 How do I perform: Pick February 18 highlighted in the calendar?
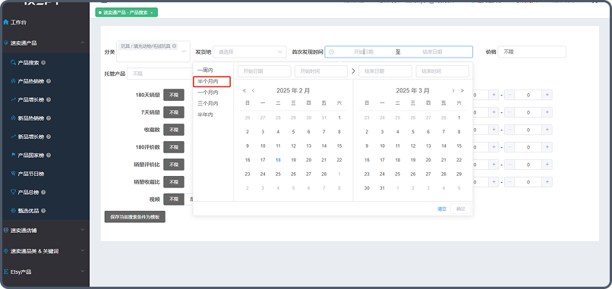pos(278,160)
